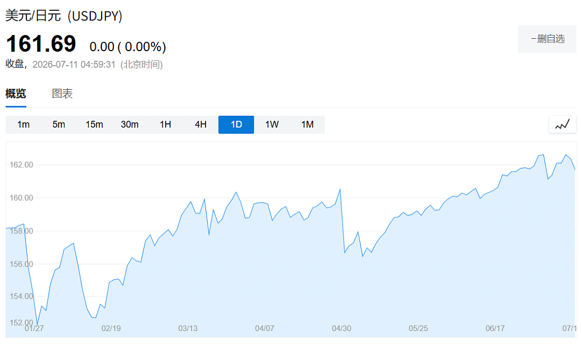This screenshot has width=581, height=344.
Task: Click the 美元/日元 (USDJPY) title
Action: point(63,16)
